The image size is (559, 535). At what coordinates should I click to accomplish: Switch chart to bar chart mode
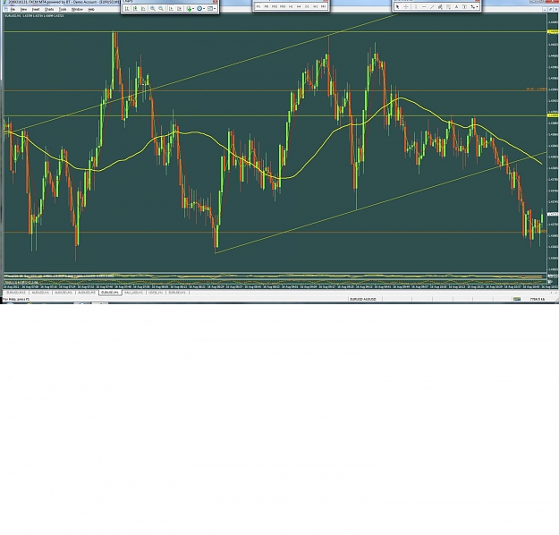coord(127,9)
